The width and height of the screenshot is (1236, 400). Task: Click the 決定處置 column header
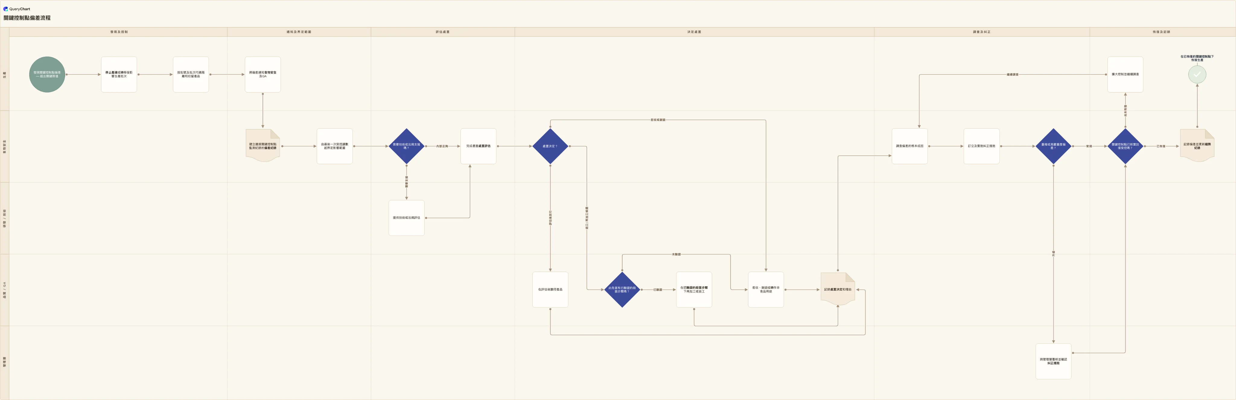694,32
